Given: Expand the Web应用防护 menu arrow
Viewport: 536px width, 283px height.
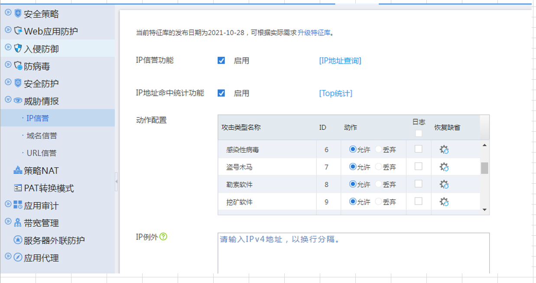Looking at the screenshot, I should click(8, 29).
